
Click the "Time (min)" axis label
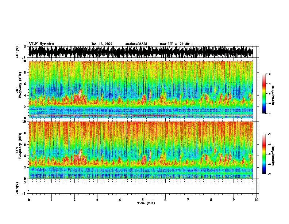coord(146,203)
